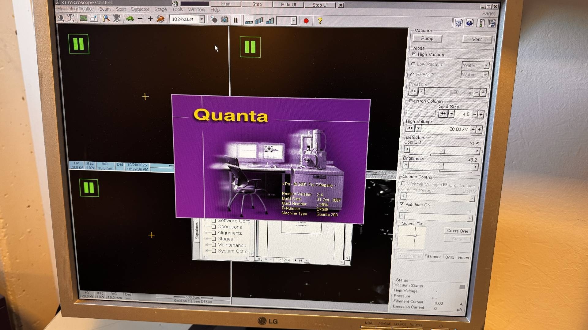Select the Low Vacuum mode radio button
The width and height of the screenshot is (588, 330).
(413, 64)
